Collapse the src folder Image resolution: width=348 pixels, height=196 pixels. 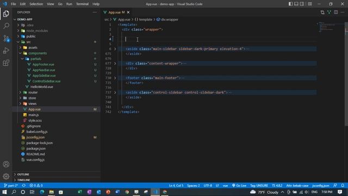(18, 42)
